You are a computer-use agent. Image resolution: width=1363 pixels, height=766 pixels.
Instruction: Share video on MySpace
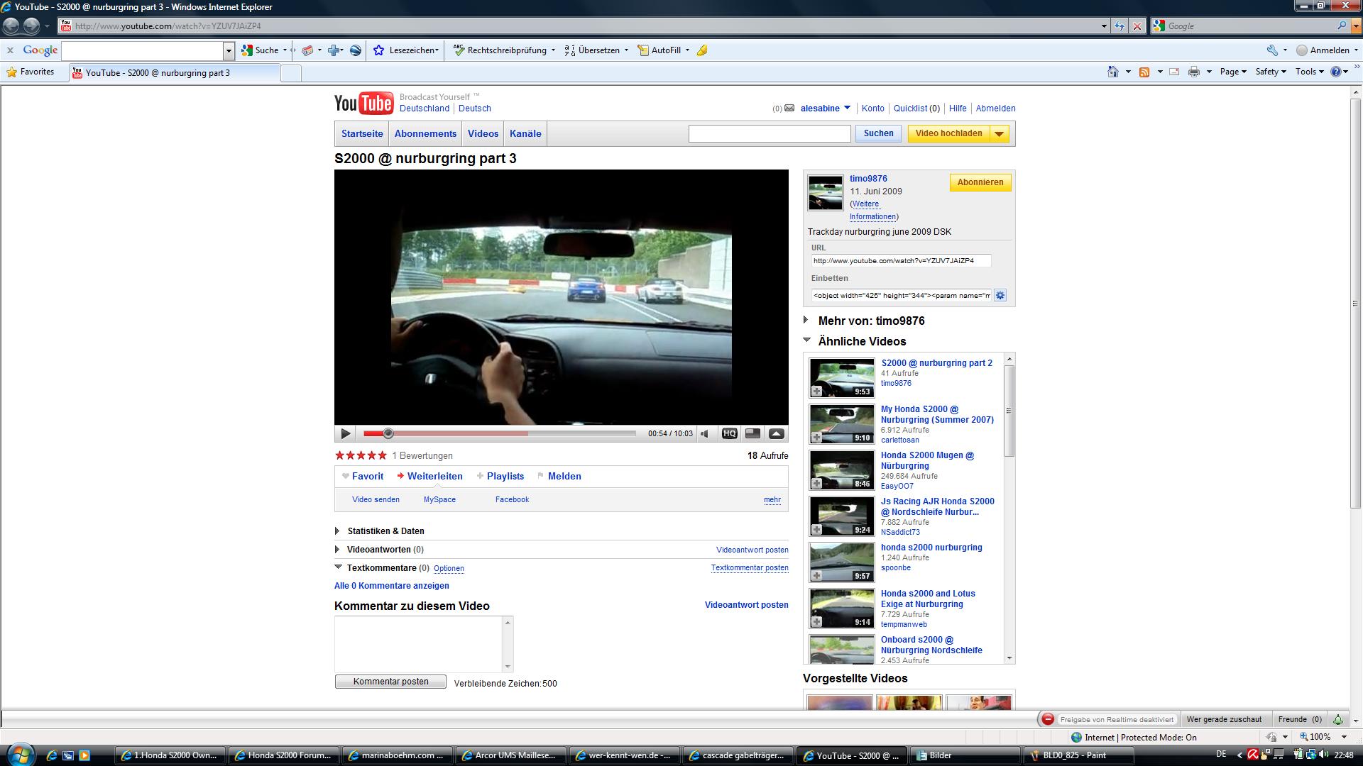tap(439, 499)
